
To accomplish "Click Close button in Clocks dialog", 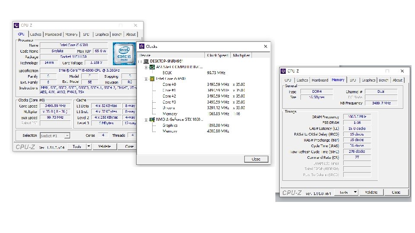I will point(256,159).
